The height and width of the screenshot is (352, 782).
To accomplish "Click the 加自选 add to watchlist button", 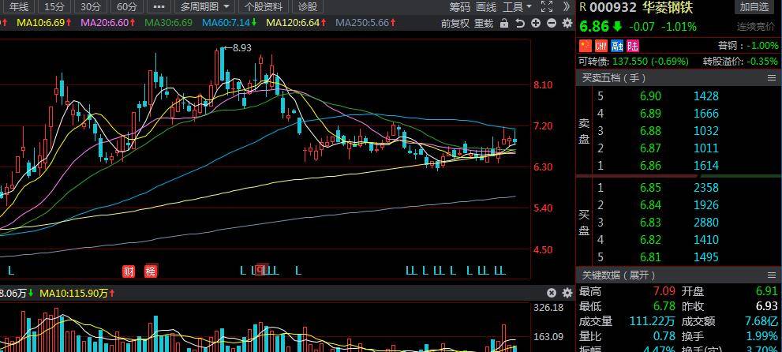I will tap(754, 7).
